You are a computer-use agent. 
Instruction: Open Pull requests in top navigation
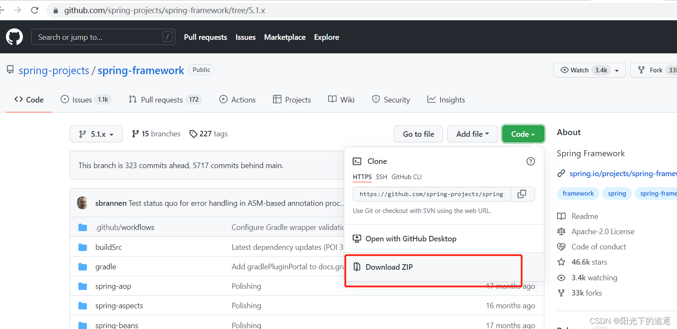(206, 37)
